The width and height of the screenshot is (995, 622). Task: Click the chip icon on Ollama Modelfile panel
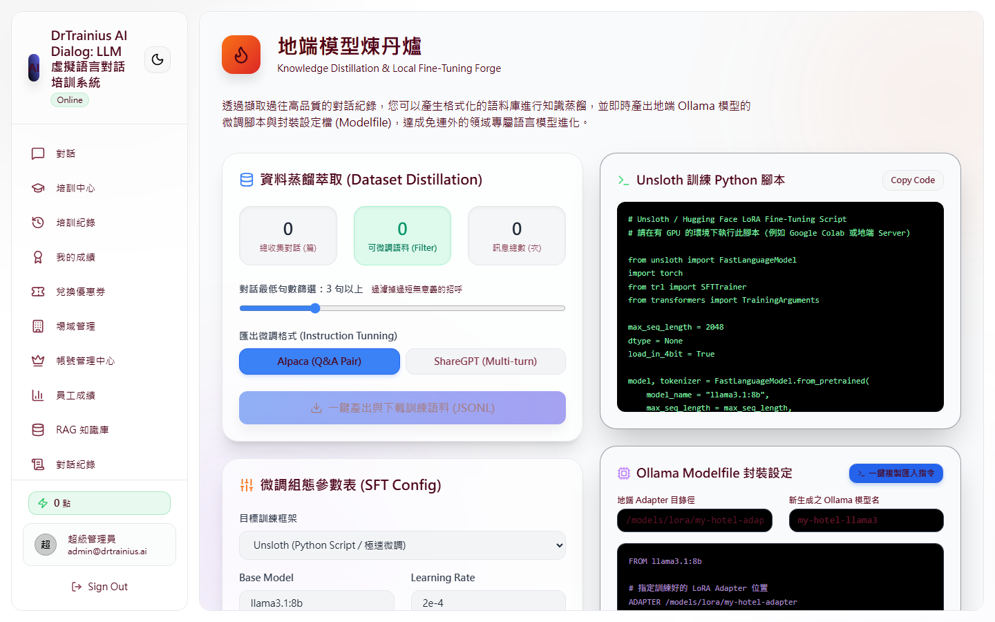pos(623,473)
